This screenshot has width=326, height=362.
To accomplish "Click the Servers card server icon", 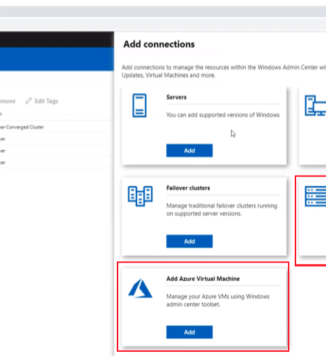I will pos(139,105).
